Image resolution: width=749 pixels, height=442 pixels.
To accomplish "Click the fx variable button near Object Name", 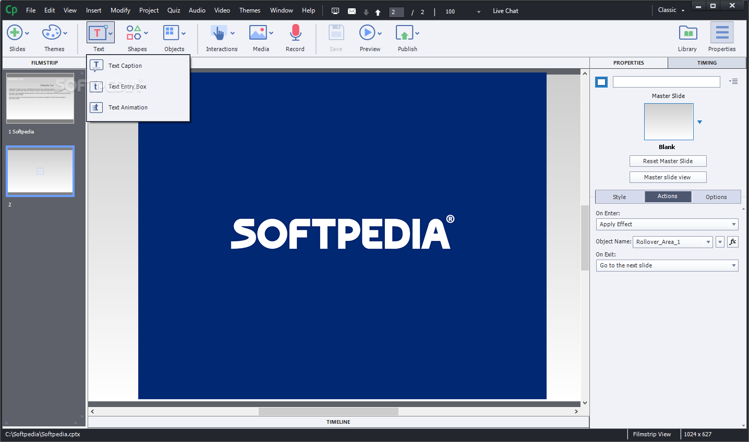I will (x=733, y=241).
